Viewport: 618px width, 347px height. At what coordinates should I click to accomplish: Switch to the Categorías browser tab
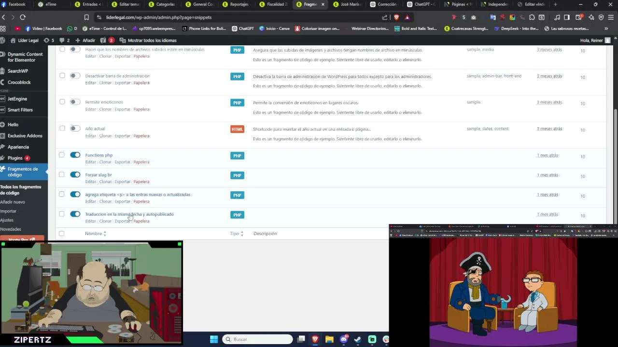click(162, 4)
